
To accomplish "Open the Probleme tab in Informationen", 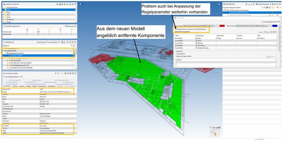I will [x=22, y=86].
